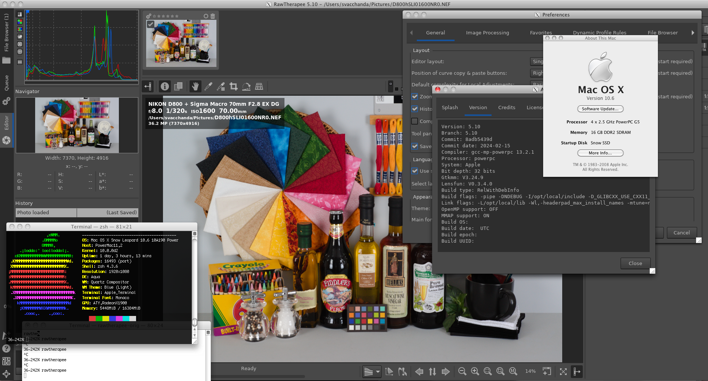This screenshot has height=381, width=708.
Task: Open the Editor layout dropdown
Action: pyautogui.click(x=536, y=61)
